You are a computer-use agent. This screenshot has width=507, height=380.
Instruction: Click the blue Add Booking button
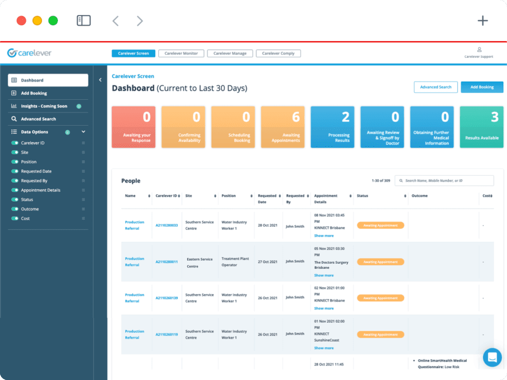(482, 87)
